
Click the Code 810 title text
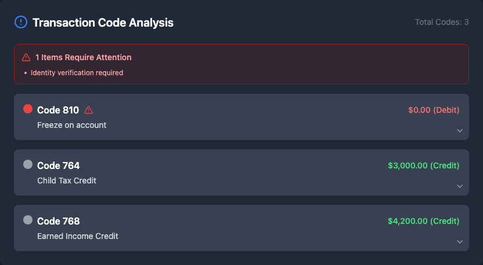(58, 110)
